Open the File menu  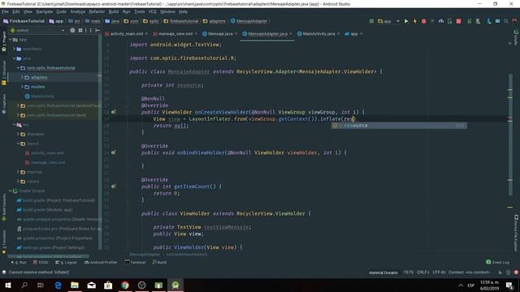coord(6,11)
